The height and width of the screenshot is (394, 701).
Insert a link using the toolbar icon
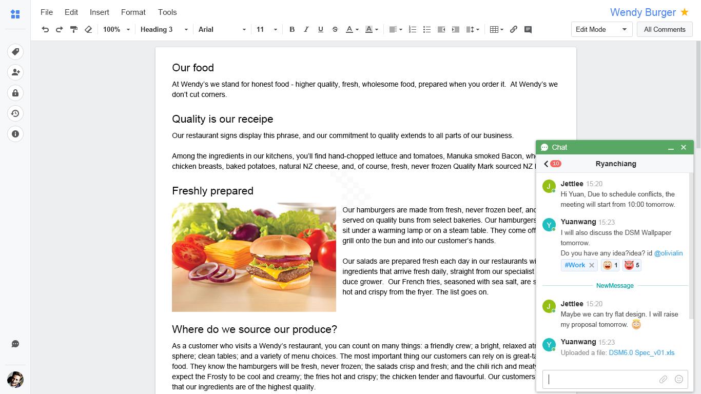tap(514, 30)
